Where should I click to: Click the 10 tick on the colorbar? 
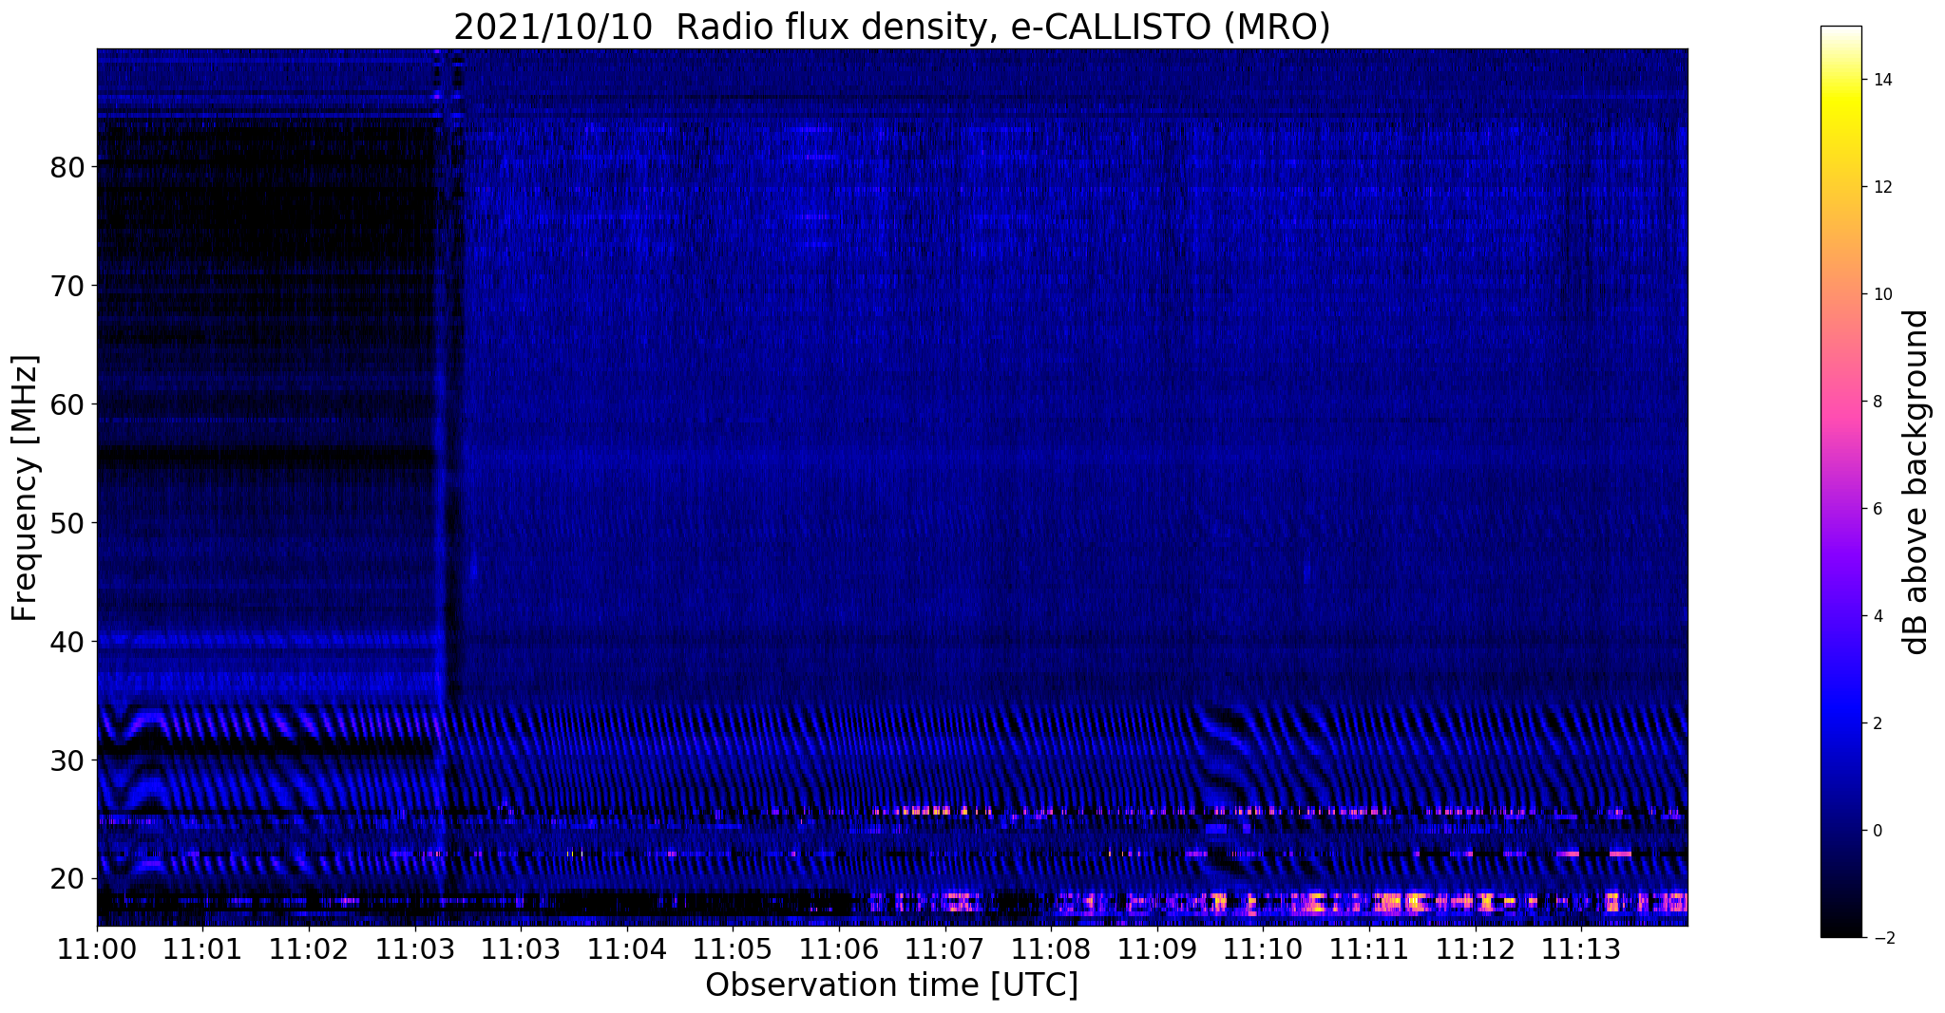1882,294
